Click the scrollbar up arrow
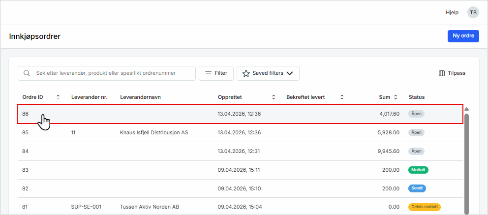The width and height of the screenshot is (488, 215). (466, 109)
